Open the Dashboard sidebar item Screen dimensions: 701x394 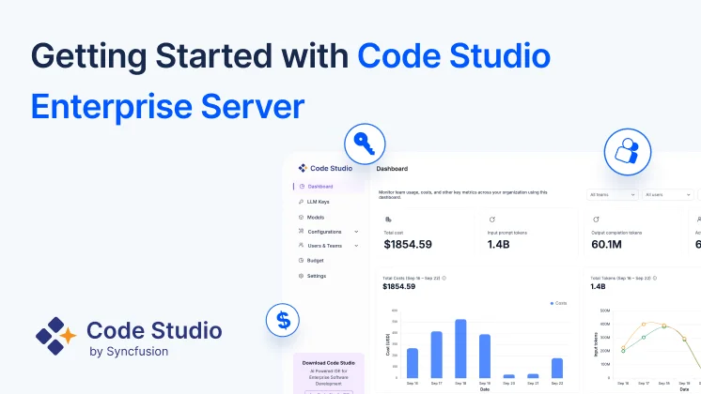328,187
